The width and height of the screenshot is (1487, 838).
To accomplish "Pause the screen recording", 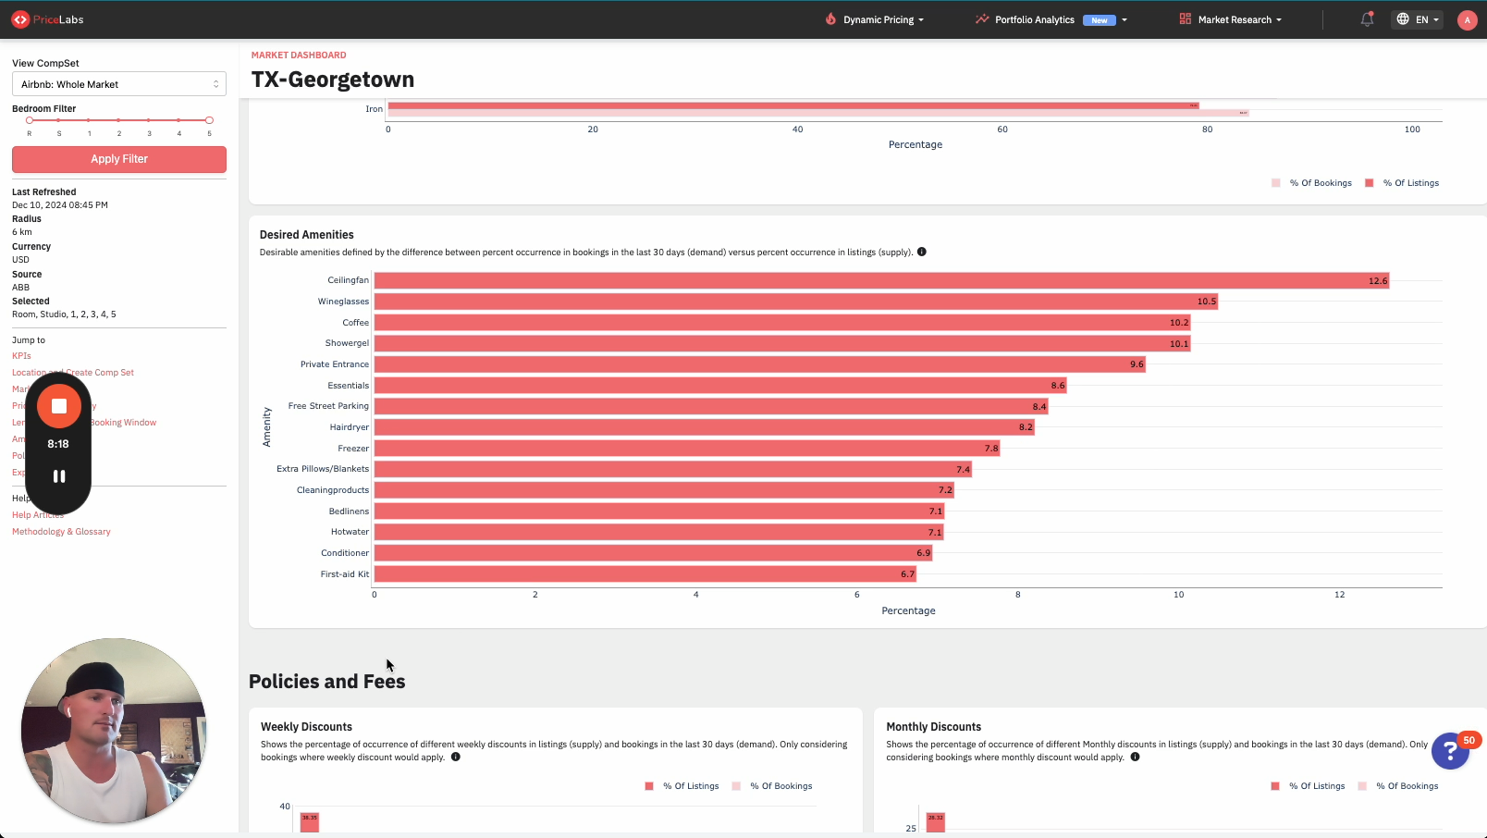I will pos(59,476).
